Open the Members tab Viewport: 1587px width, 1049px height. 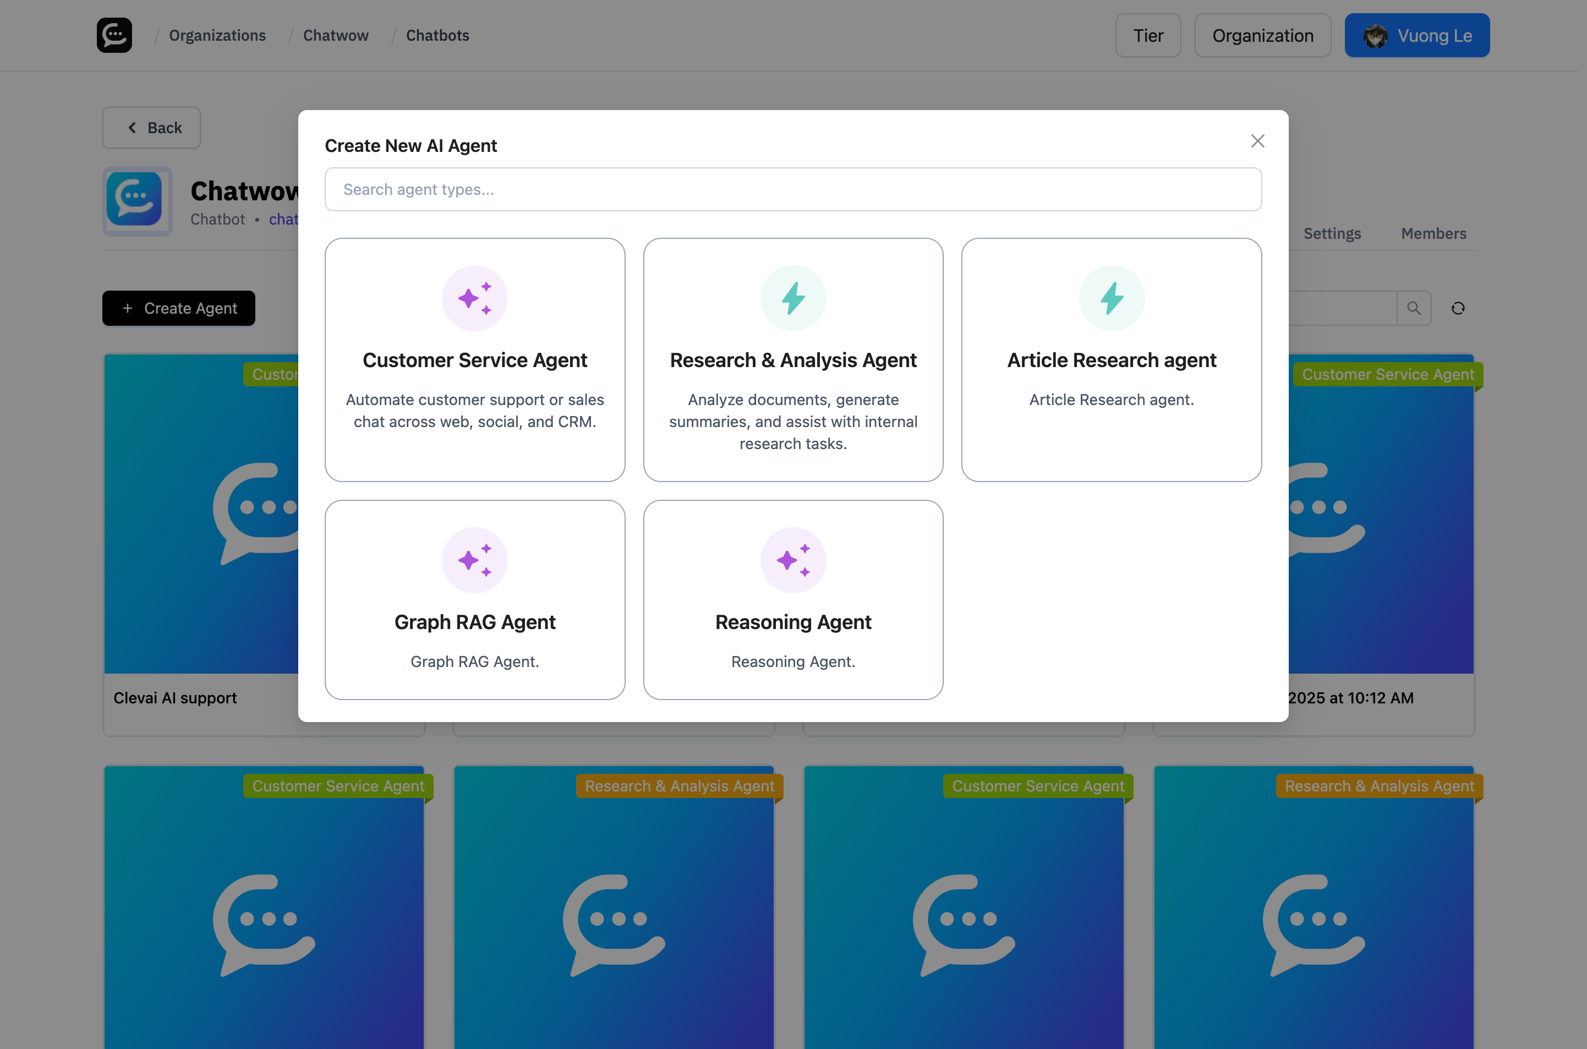1433,233
